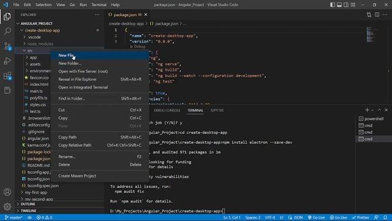Open notifications bell in status bar
This screenshot has height=221, width=392.
(x=385, y=217)
